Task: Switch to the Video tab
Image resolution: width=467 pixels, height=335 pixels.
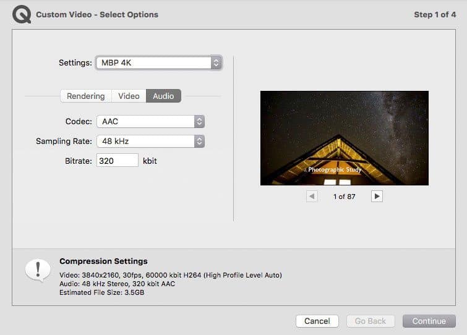Action: [129, 96]
